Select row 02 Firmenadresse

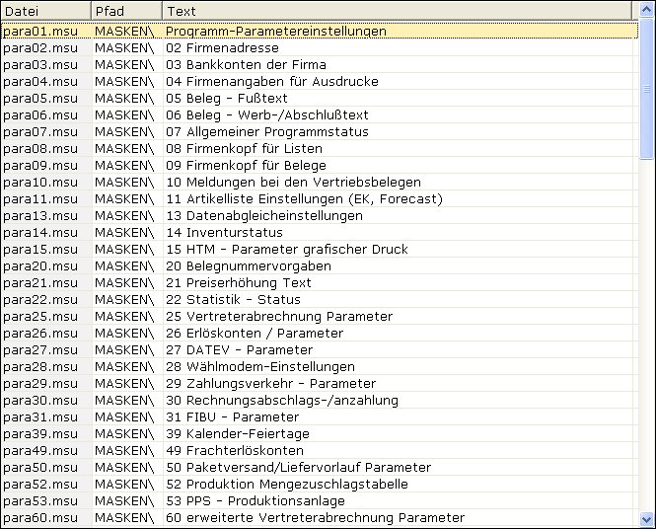pos(222,47)
